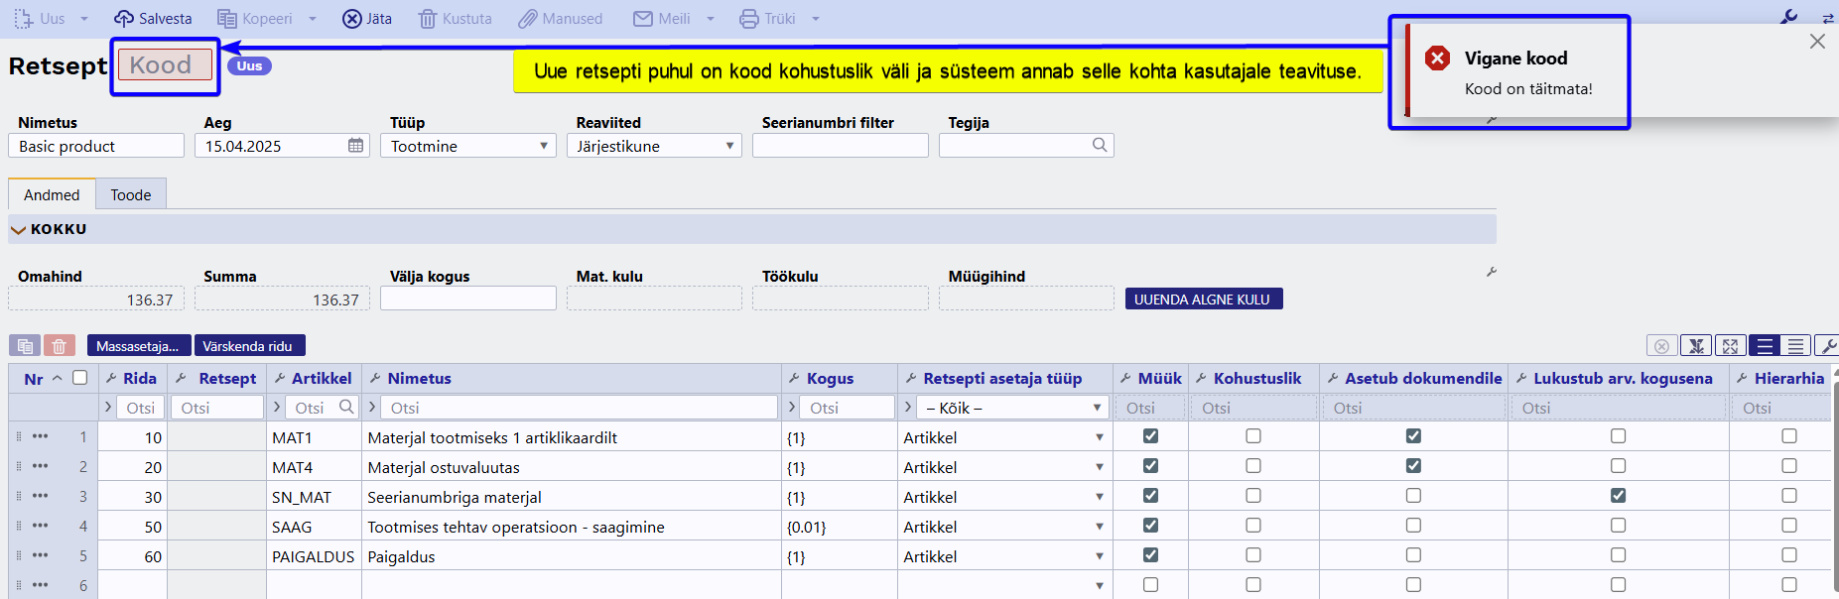Screen dimensions: 1839x599
Task: Click the Kood input field next to Retsept
Action: [x=165, y=65]
